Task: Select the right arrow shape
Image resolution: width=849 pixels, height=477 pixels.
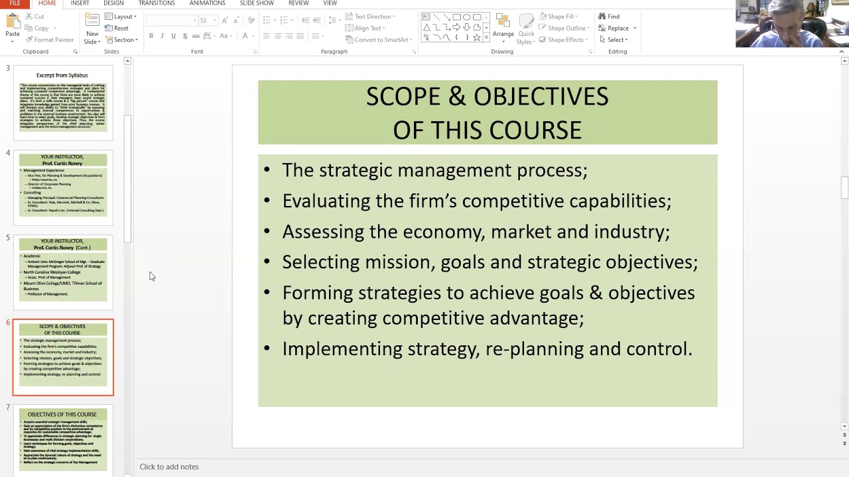Action: tap(457, 27)
